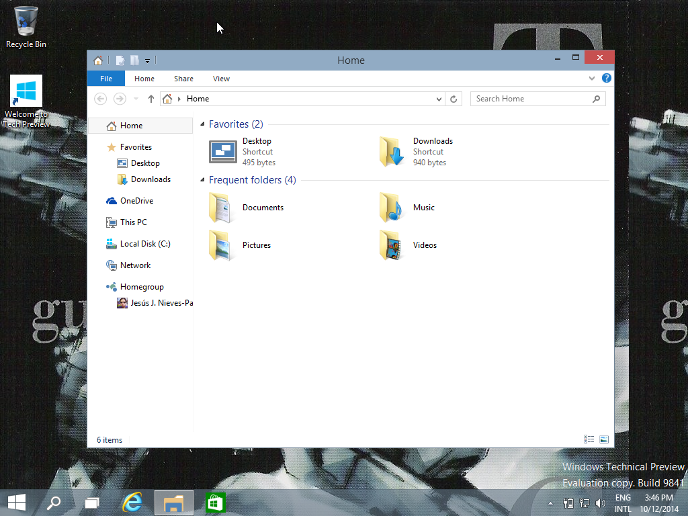
Task: Click File Explorer taskbar button
Action: [x=174, y=503]
